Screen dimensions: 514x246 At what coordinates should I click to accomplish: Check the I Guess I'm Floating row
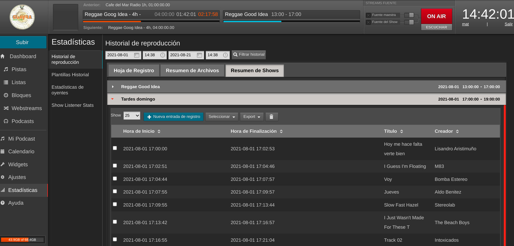[x=115, y=166]
